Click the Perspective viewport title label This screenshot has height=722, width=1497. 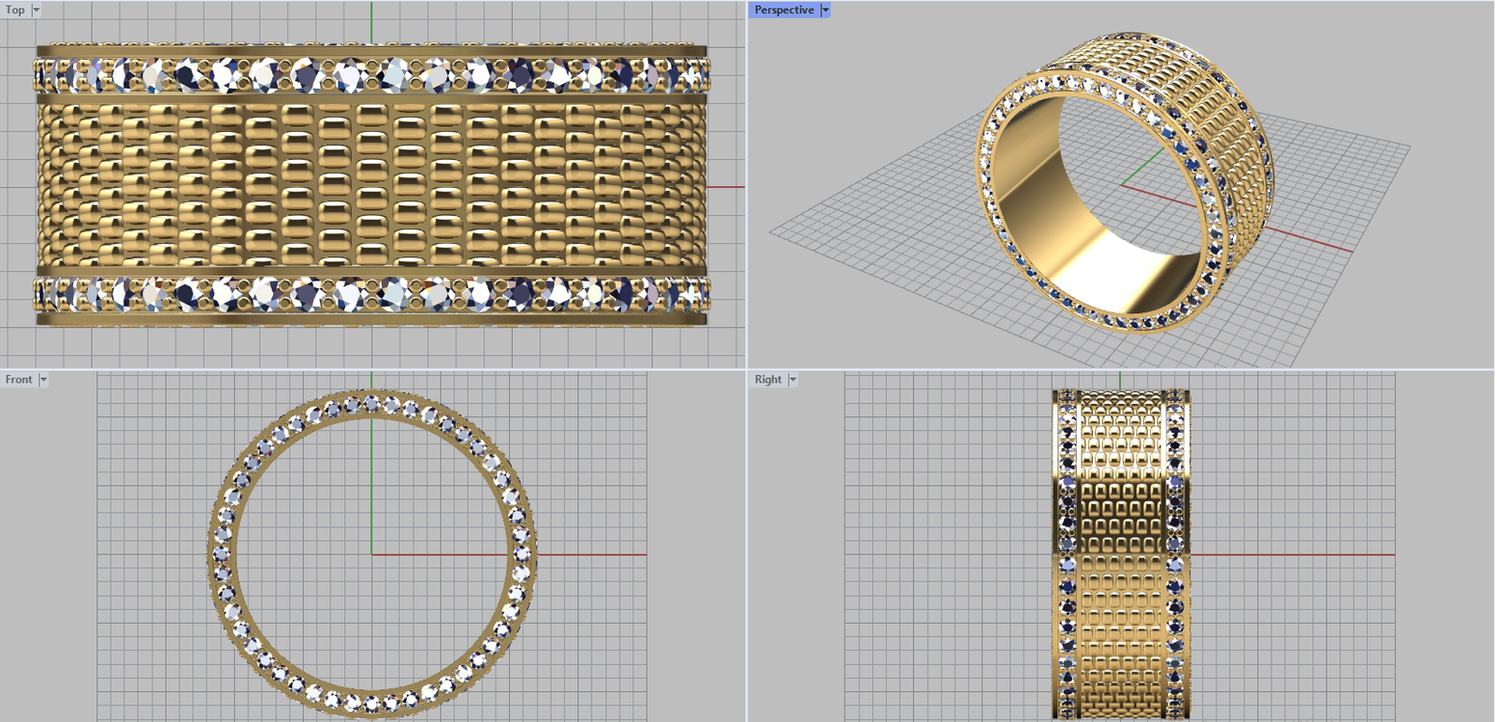click(x=784, y=10)
